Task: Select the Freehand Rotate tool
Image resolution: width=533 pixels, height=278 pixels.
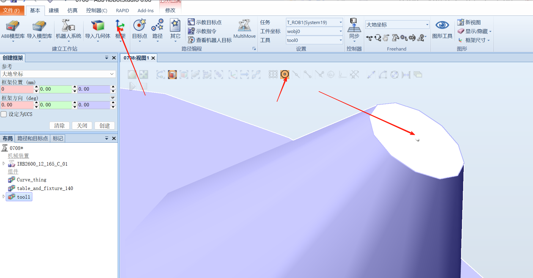Action: coord(378,38)
